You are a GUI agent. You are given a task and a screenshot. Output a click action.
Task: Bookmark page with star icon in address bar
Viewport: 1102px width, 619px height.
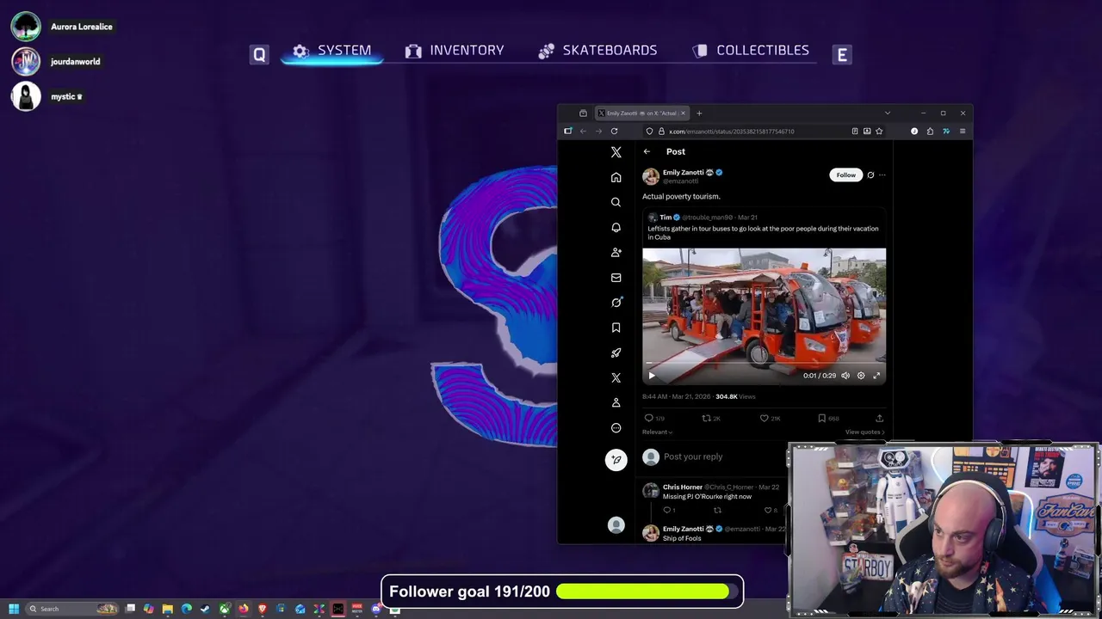pos(879,132)
